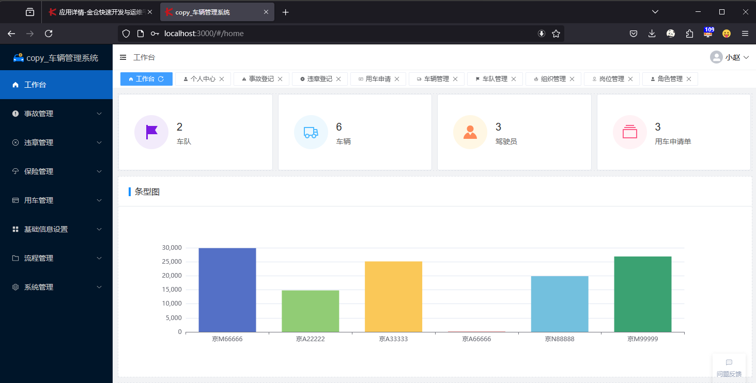Click the browser address bar URL
The image size is (756, 383).
pos(204,34)
